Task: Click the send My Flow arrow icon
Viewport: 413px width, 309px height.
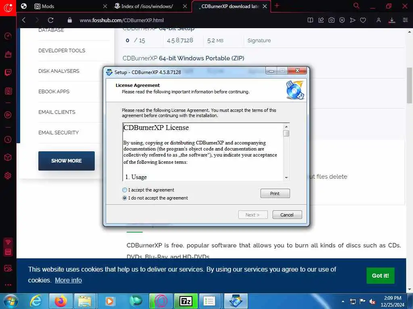Action: coord(353,20)
